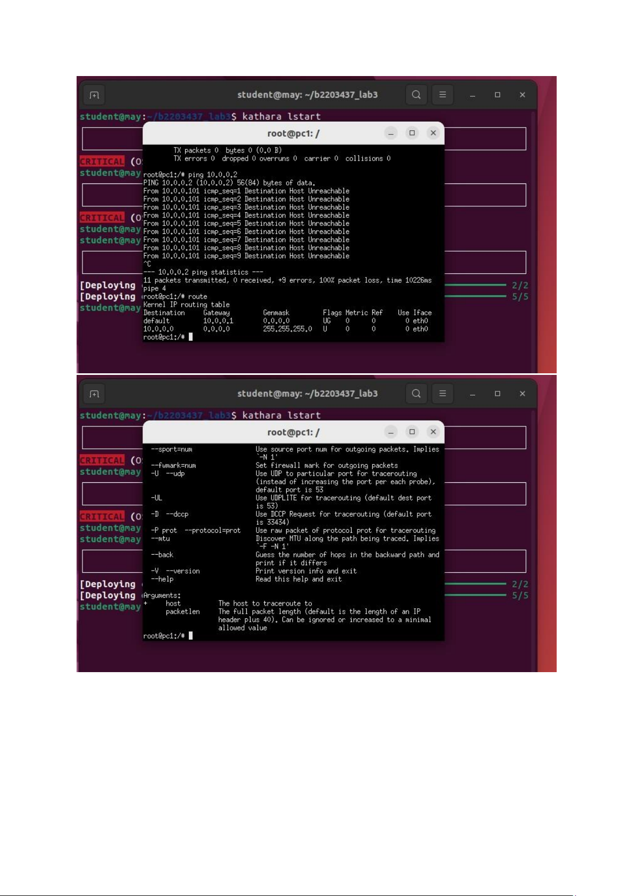634x896 pixels.
Task: Minimize the lower student@may terminal window
Action: 472,394
